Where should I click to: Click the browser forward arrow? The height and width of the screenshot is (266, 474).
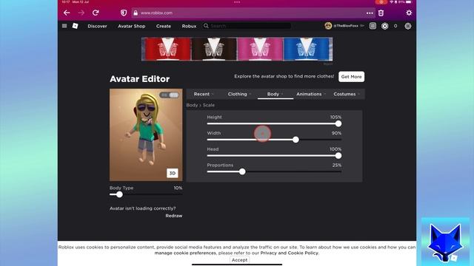tap(81, 13)
